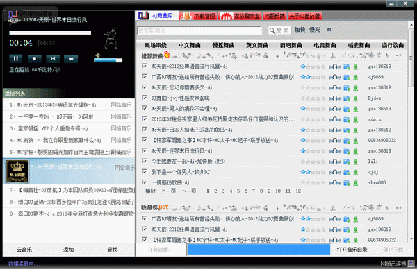Listen via headphone icon for Mc天辰-忘记你需要多久
The width and height of the screenshot is (417, 269).
(335, 88)
